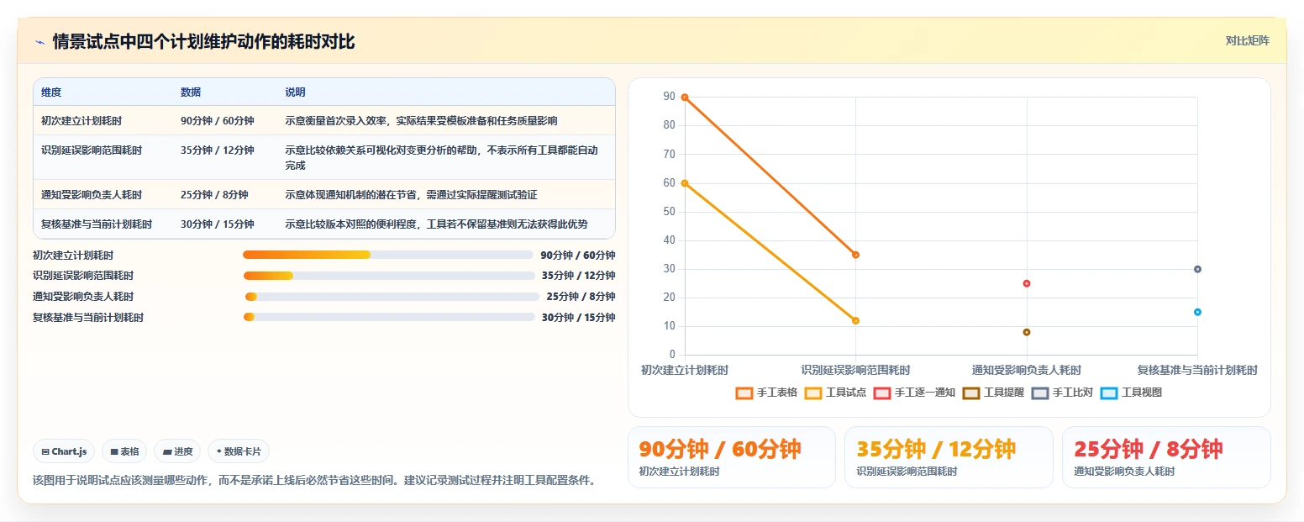Image resolution: width=1304 pixels, height=522 pixels.
Task: Click the 90分钟 / 60分钟 table cell
Action: click(217, 121)
